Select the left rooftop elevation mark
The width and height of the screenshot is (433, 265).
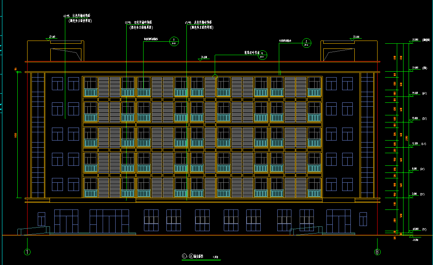coord(50,39)
